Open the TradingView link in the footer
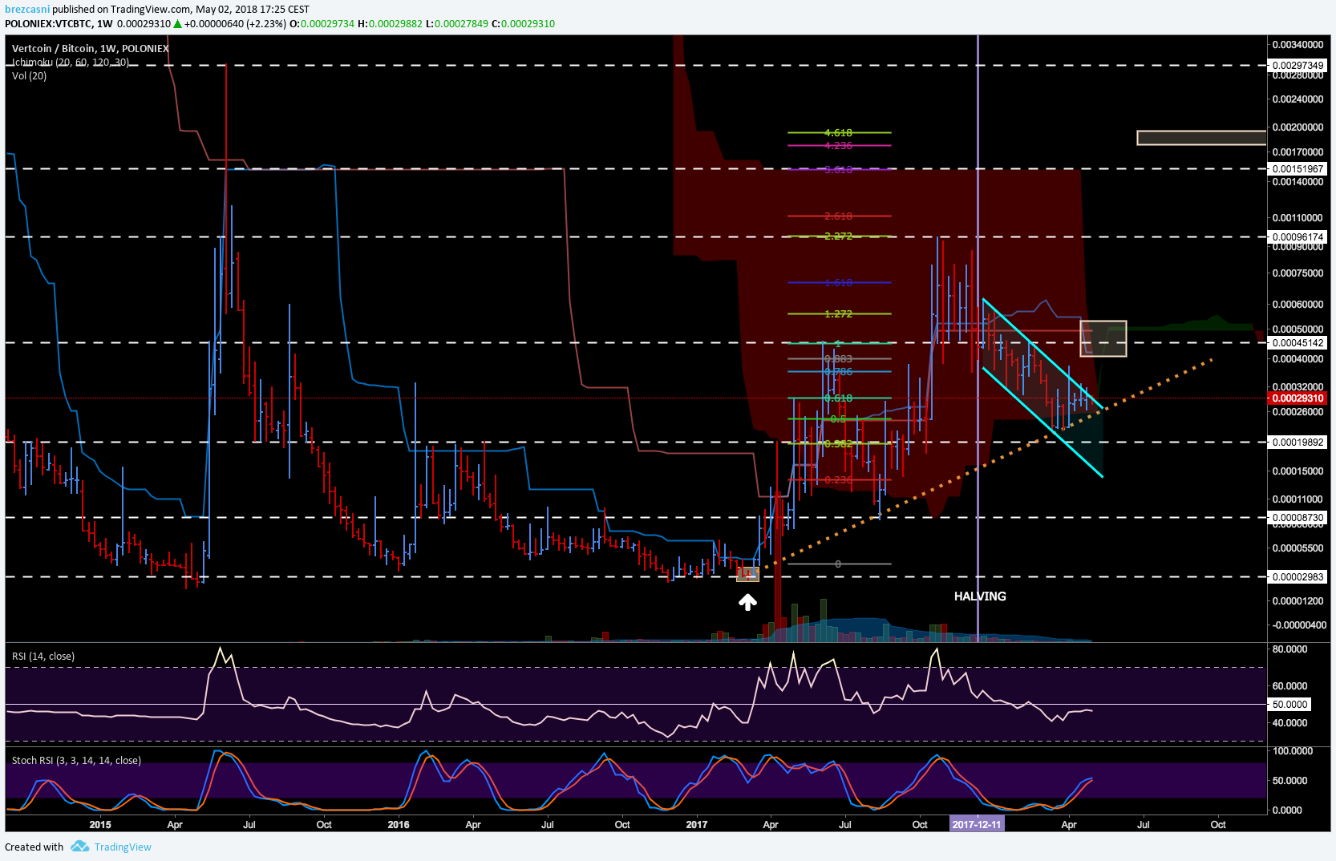Image resolution: width=1336 pixels, height=861 pixels. (123, 847)
